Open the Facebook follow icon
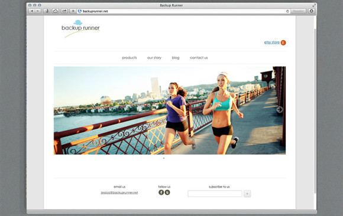Screen dimensions: 343x216 pos(161,192)
